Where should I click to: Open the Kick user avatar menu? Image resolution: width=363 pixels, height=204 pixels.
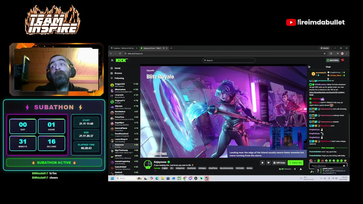[343, 60]
